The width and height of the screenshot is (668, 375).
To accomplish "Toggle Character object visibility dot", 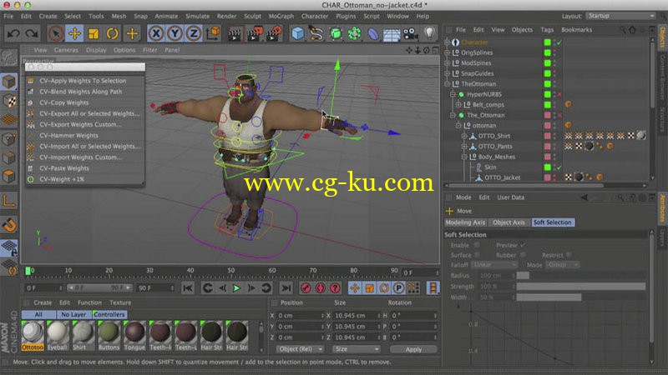I will click(554, 42).
